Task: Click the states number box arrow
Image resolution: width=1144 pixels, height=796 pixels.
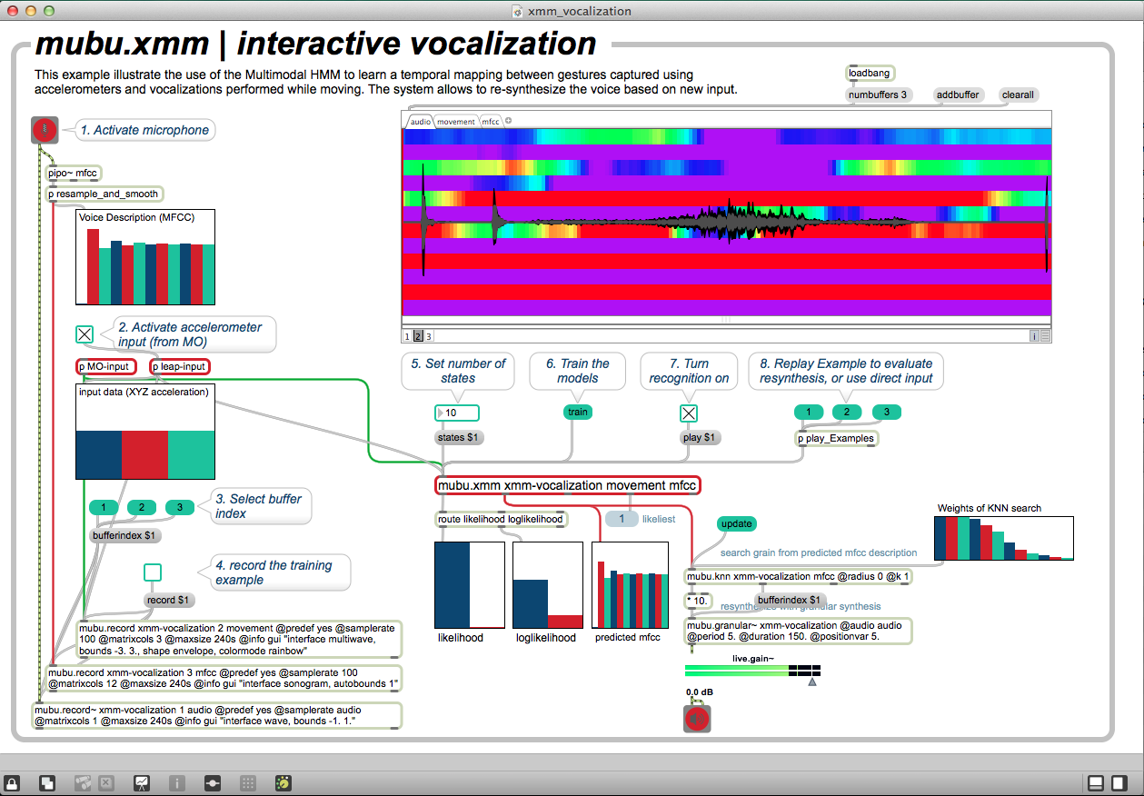Action: 442,413
